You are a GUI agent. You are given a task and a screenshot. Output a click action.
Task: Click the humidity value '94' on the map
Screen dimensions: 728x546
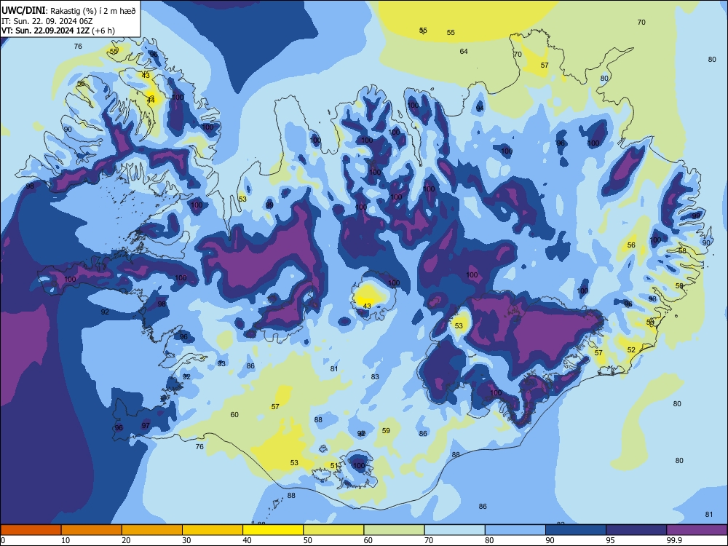click(x=480, y=108)
